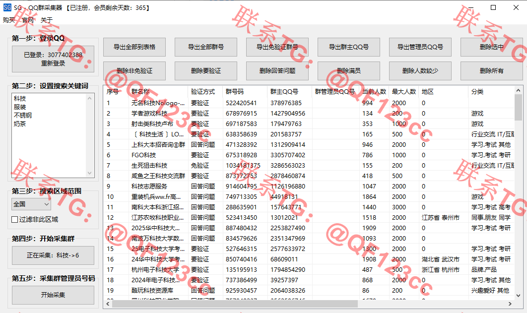Click 导出群主QQ号 button

coord(349,47)
